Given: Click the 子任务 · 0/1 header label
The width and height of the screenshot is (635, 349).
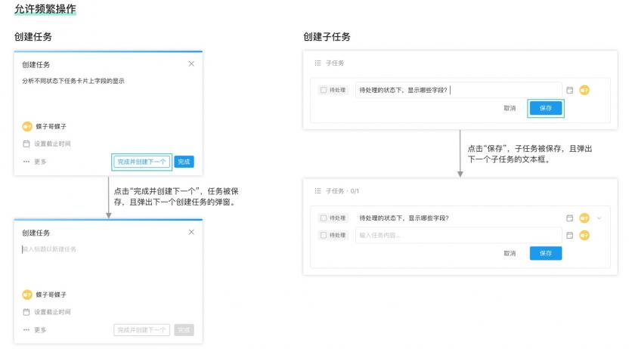Looking at the screenshot, I should [x=342, y=190].
